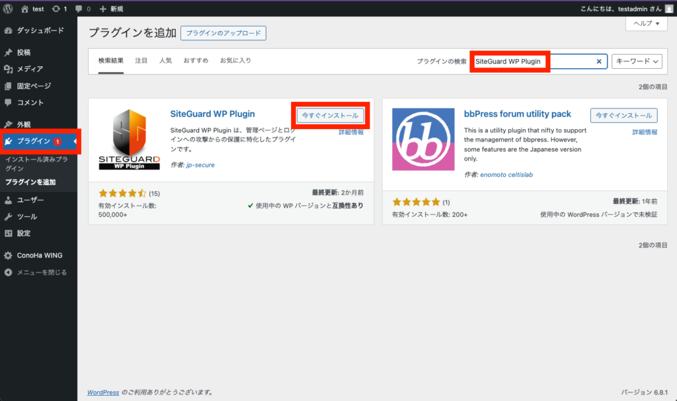Click the SiteGuard star rating

[122, 194]
